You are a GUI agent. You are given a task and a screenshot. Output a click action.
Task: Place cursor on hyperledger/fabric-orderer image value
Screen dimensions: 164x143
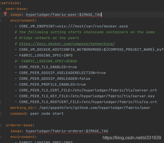[x=67, y=131]
